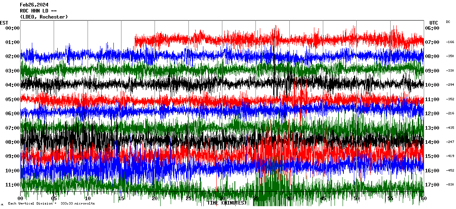Click the 11:00 EST row label
The height and width of the screenshot is (209, 456).
[13, 185]
